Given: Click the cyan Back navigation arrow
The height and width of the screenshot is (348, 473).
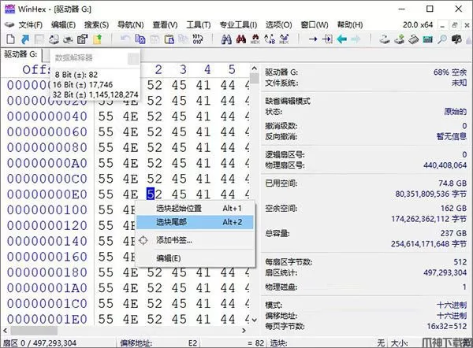Looking at the screenshot, I should [x=341, y=39].
